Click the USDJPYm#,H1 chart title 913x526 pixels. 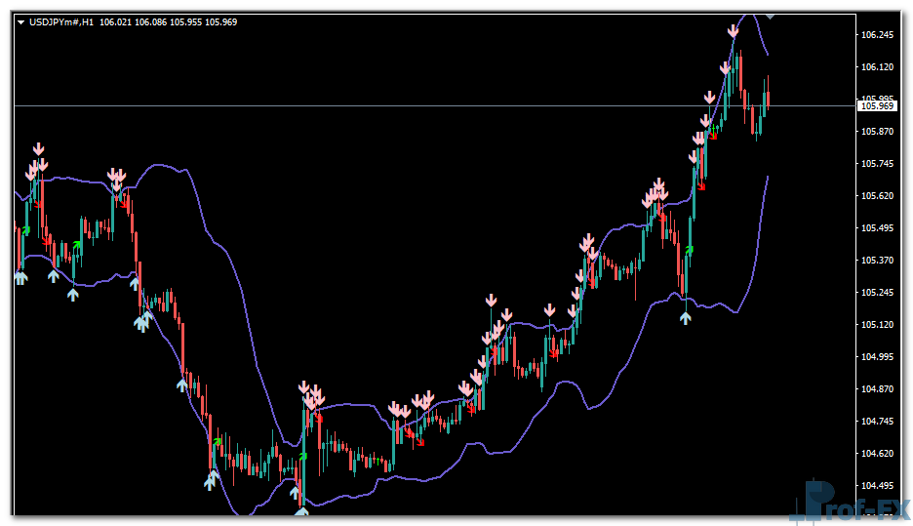(x=61, y=21)
